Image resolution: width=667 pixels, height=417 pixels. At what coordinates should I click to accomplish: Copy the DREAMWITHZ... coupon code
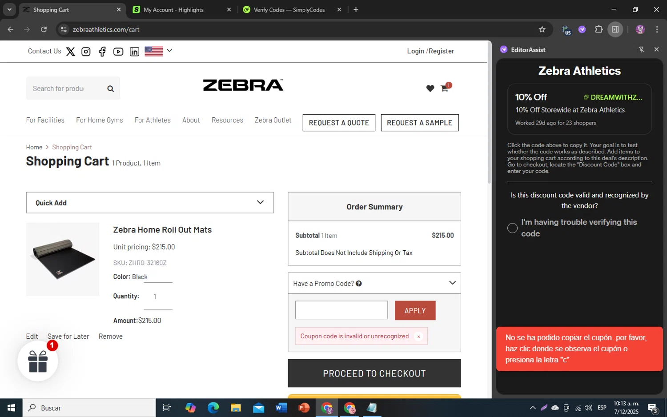613,97
